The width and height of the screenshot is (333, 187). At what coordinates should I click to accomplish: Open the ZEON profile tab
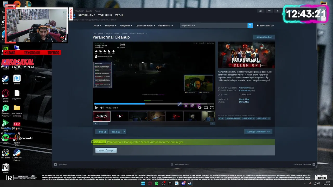pos(119,15)
